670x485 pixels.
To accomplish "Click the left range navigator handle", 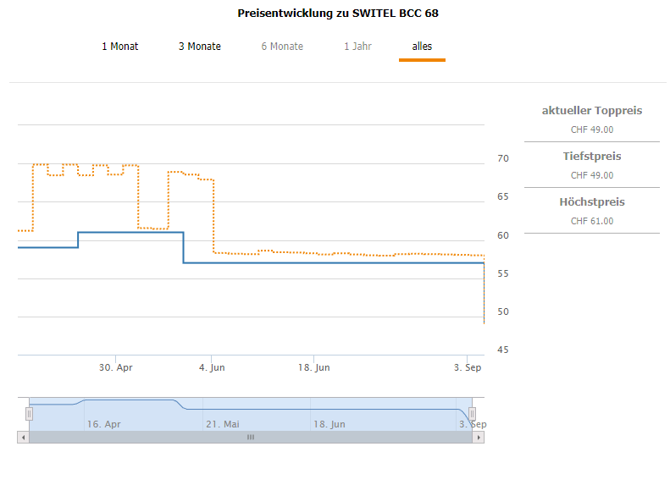I will (29, 413).
